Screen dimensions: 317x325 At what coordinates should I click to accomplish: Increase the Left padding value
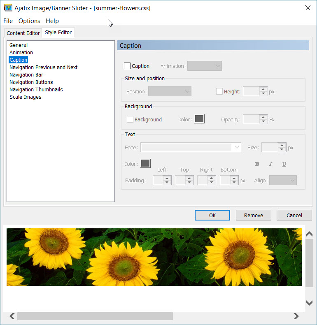pos(167,178)
